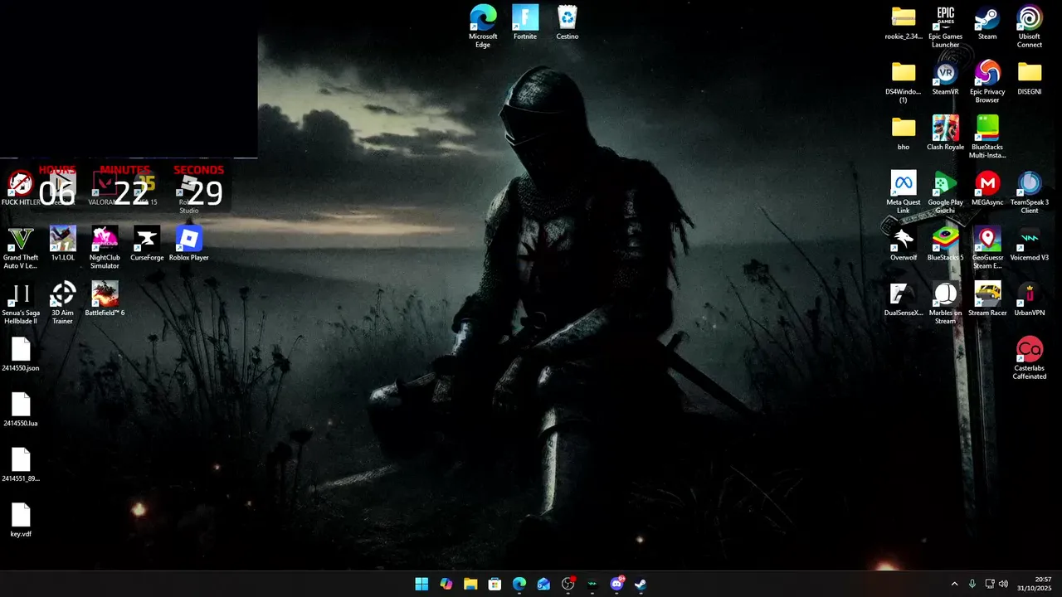Open Outlook mail from the taskbar
The height and width of the screenshot is (597, 1062).
point(543,584)
